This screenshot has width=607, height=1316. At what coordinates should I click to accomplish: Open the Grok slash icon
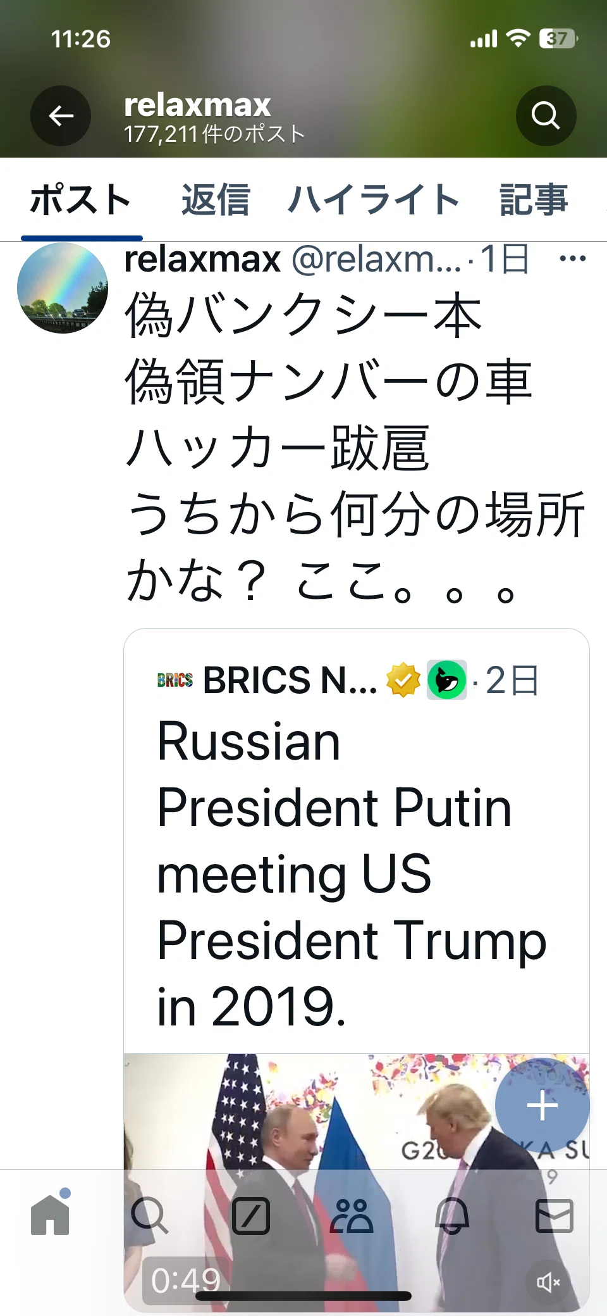251,1216
